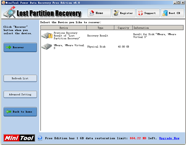This screenshot has width=186, height=145.
Task: Select the Previous Recovery Result disk icon
Action: click(47, 35)
